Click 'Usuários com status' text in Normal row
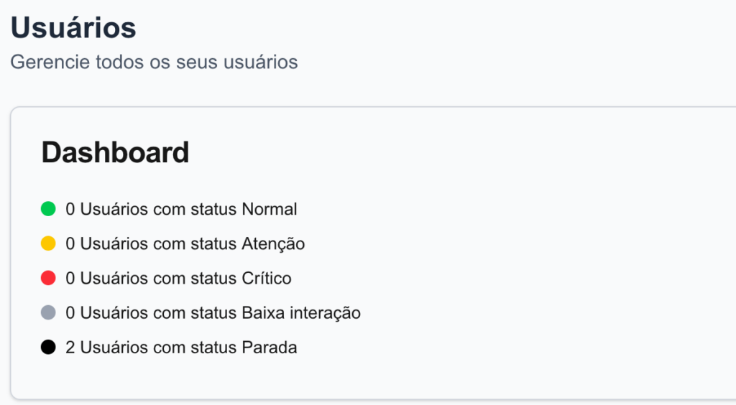The width and height of the screenshot is (736, 405). pos(159,210)
